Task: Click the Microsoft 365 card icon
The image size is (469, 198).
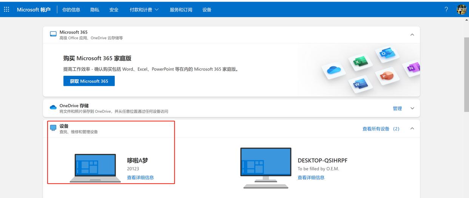Action: [x=53, y=34]
